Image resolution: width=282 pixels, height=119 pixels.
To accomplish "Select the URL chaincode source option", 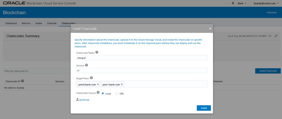I will click(117, 93).
